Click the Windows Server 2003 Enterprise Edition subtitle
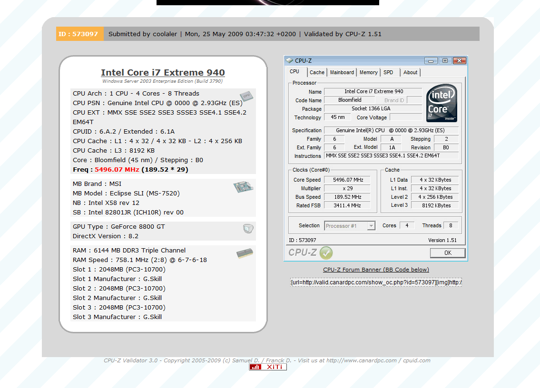 tap(163, 81)
